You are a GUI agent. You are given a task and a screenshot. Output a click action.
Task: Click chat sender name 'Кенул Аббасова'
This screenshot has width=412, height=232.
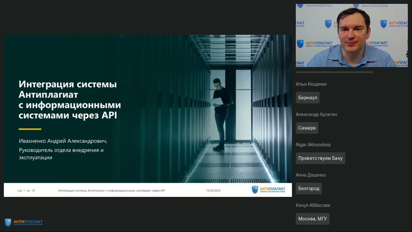pyautogui.click(x=313, y=205)
